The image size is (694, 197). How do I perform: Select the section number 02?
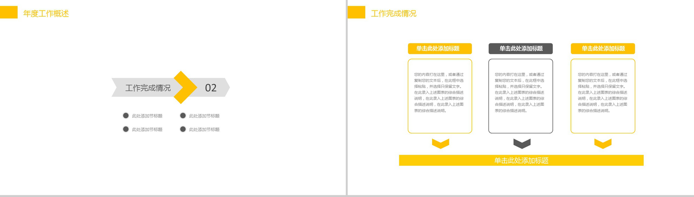(x=211, y=88)
